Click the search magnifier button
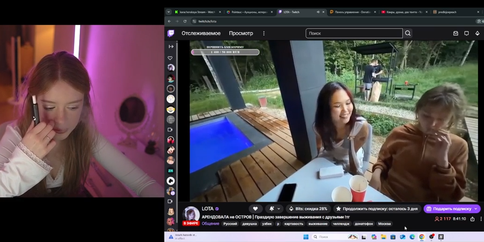 click(408, 33)
